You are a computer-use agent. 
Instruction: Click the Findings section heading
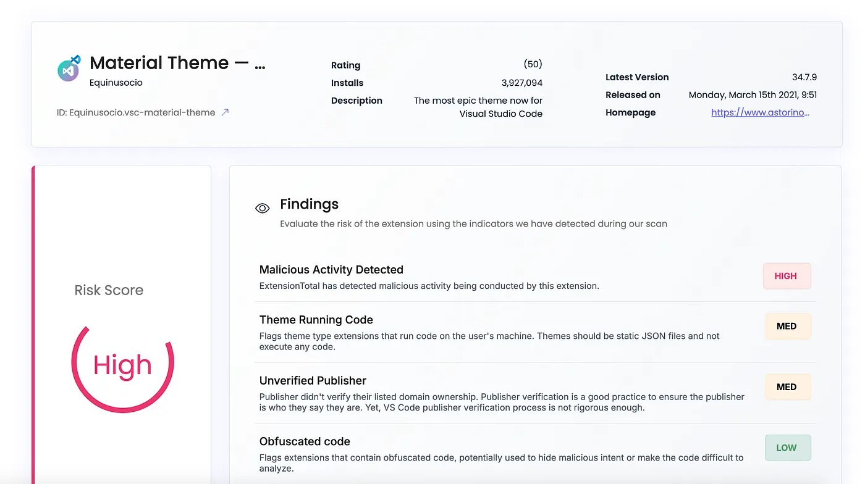point(309,204)
